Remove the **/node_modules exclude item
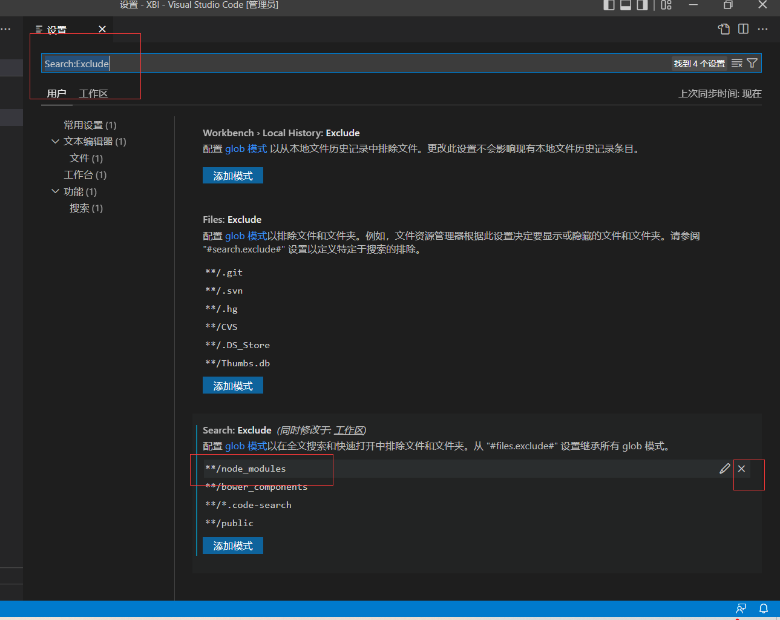Image resolution: width=780 pixels, height=620 pixels. (x=741, y=469)
